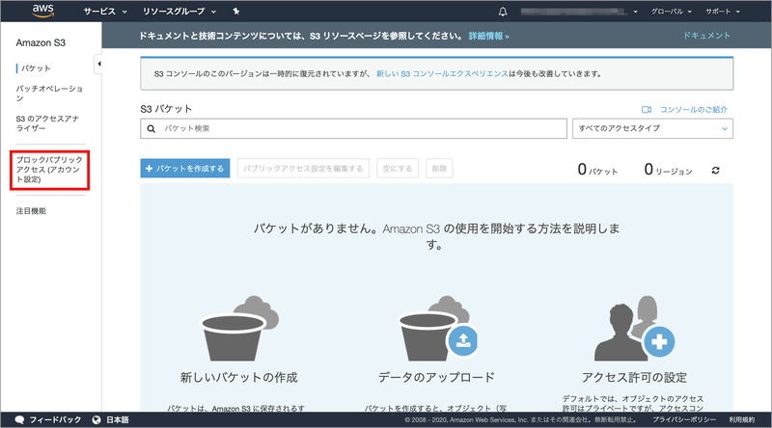Image resolution: width=772 pixels, height=428 pixels.
Task: Refresh the bucket list with the refresh icon
Action: [715, 171]
